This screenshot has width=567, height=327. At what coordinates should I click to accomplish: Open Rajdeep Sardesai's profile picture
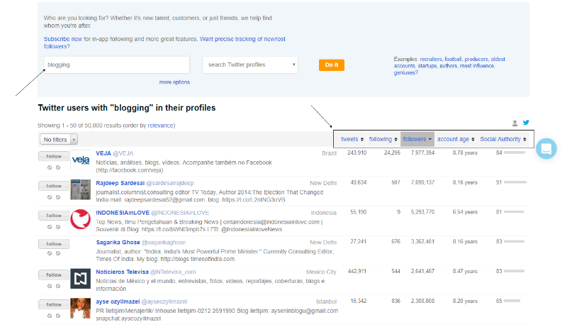point(80,189)
